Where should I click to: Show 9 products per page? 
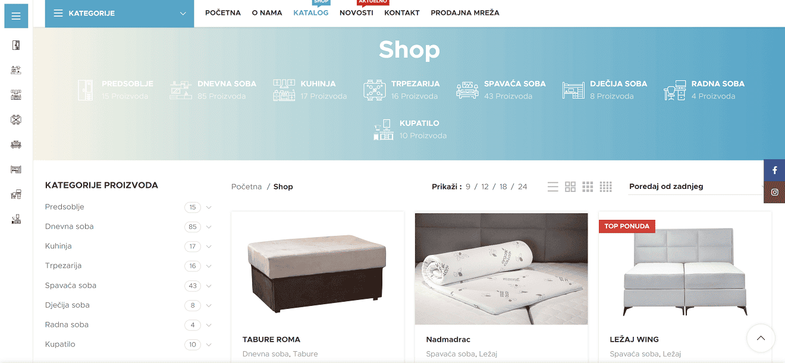point(468,187)
